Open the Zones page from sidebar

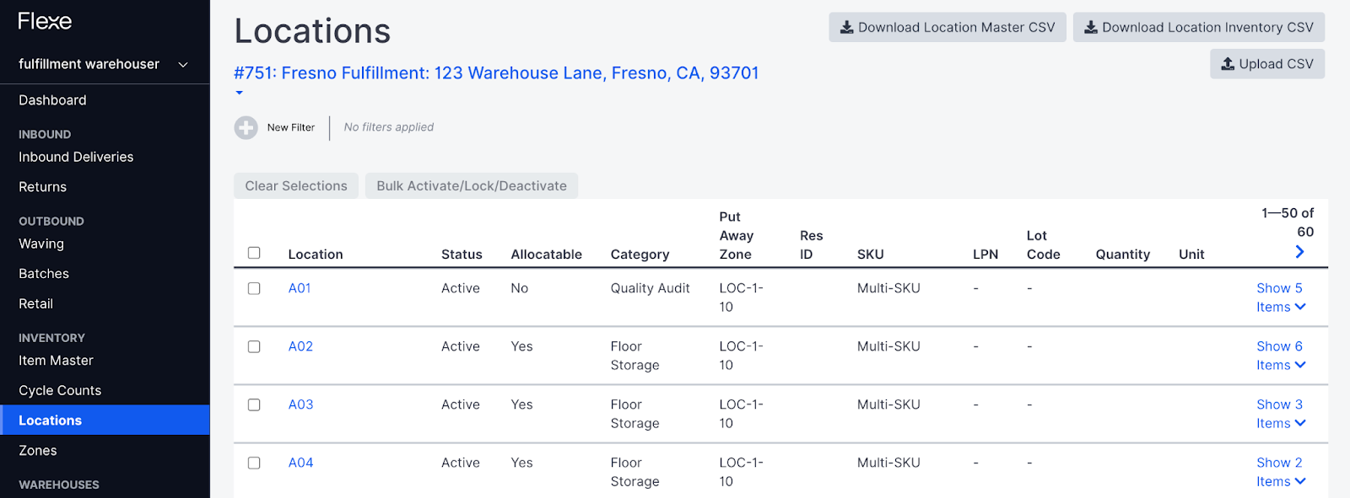38,451
